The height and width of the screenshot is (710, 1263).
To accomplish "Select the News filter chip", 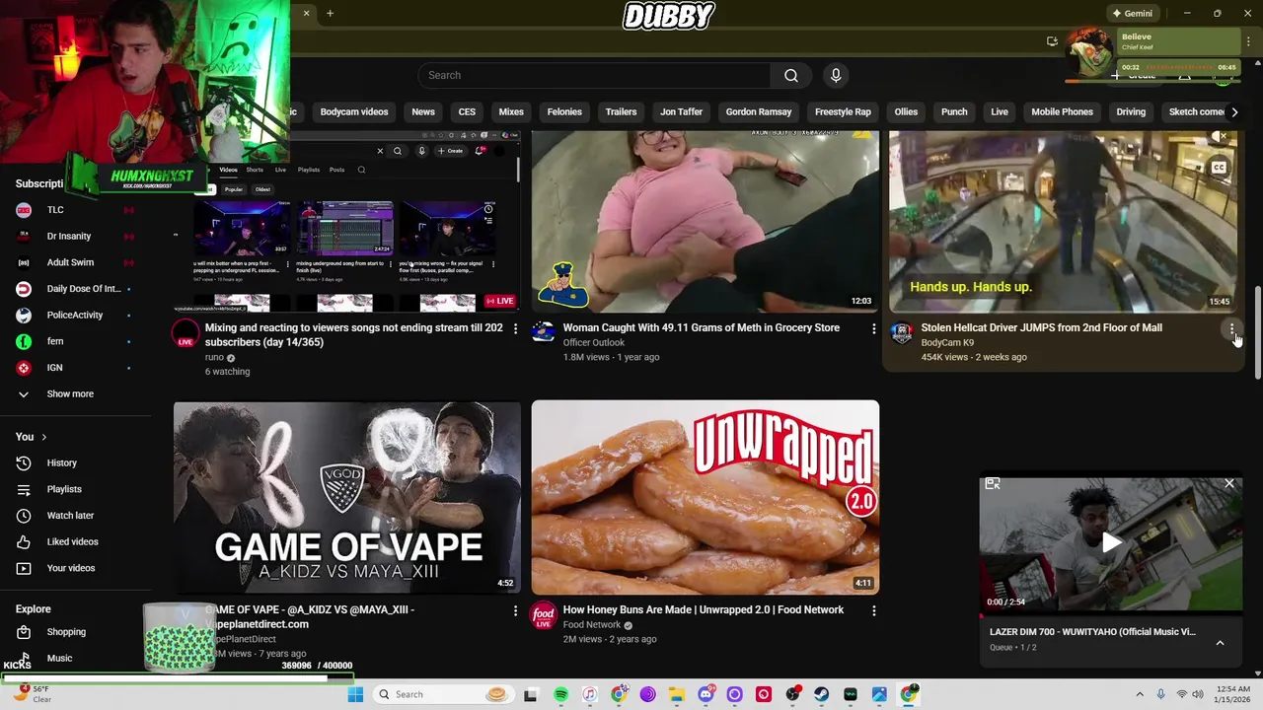I will [423, 111].
